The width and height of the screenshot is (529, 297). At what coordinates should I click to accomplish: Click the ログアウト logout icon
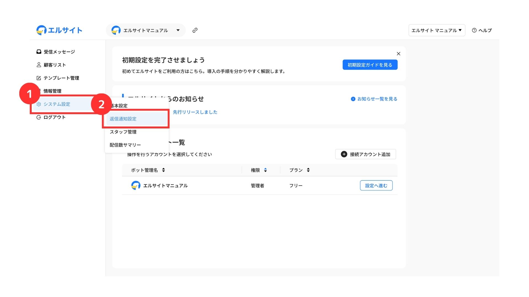click(39, 117)
